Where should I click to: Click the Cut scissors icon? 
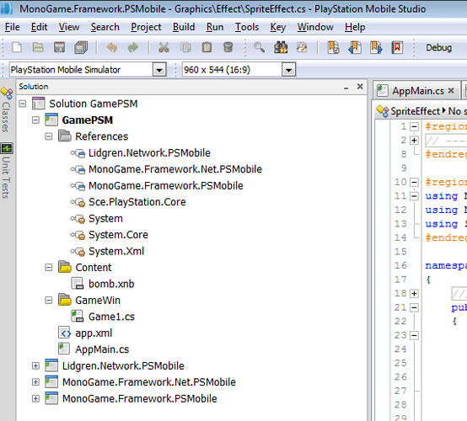[164, 47]
